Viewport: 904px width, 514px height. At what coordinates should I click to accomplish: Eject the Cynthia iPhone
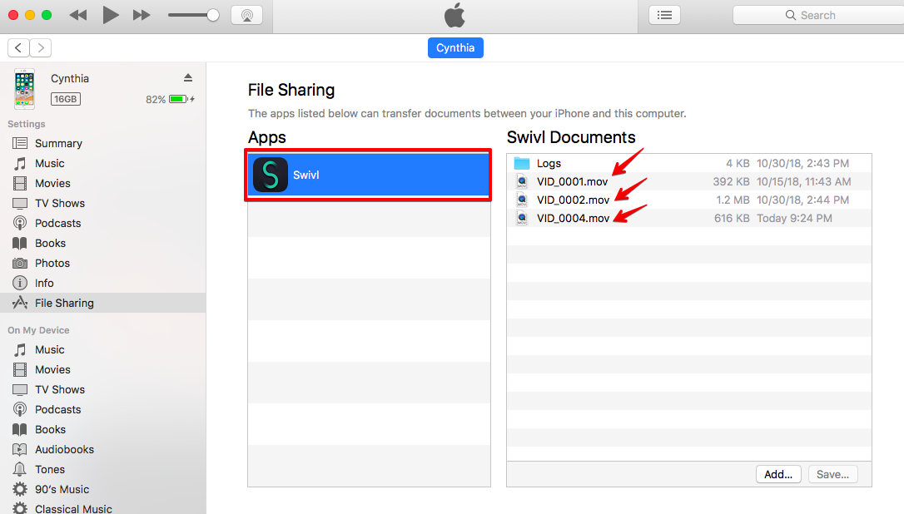coord(188,77)
